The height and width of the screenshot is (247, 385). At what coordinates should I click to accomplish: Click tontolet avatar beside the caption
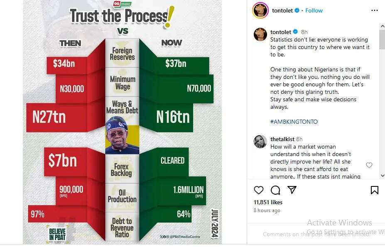click(x=260, y=34)
